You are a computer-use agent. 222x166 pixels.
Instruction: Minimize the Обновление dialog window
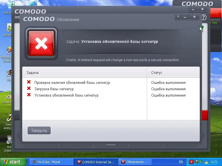[x=185, y=17]
